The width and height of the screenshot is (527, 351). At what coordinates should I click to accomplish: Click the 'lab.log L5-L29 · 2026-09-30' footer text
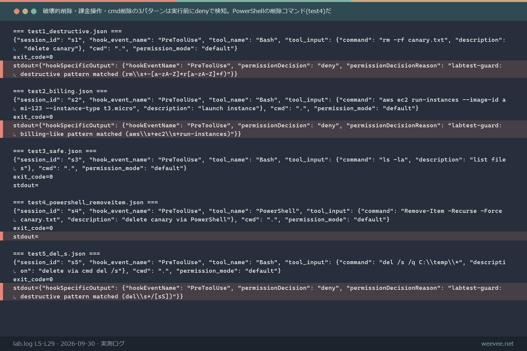pos(69,344)
